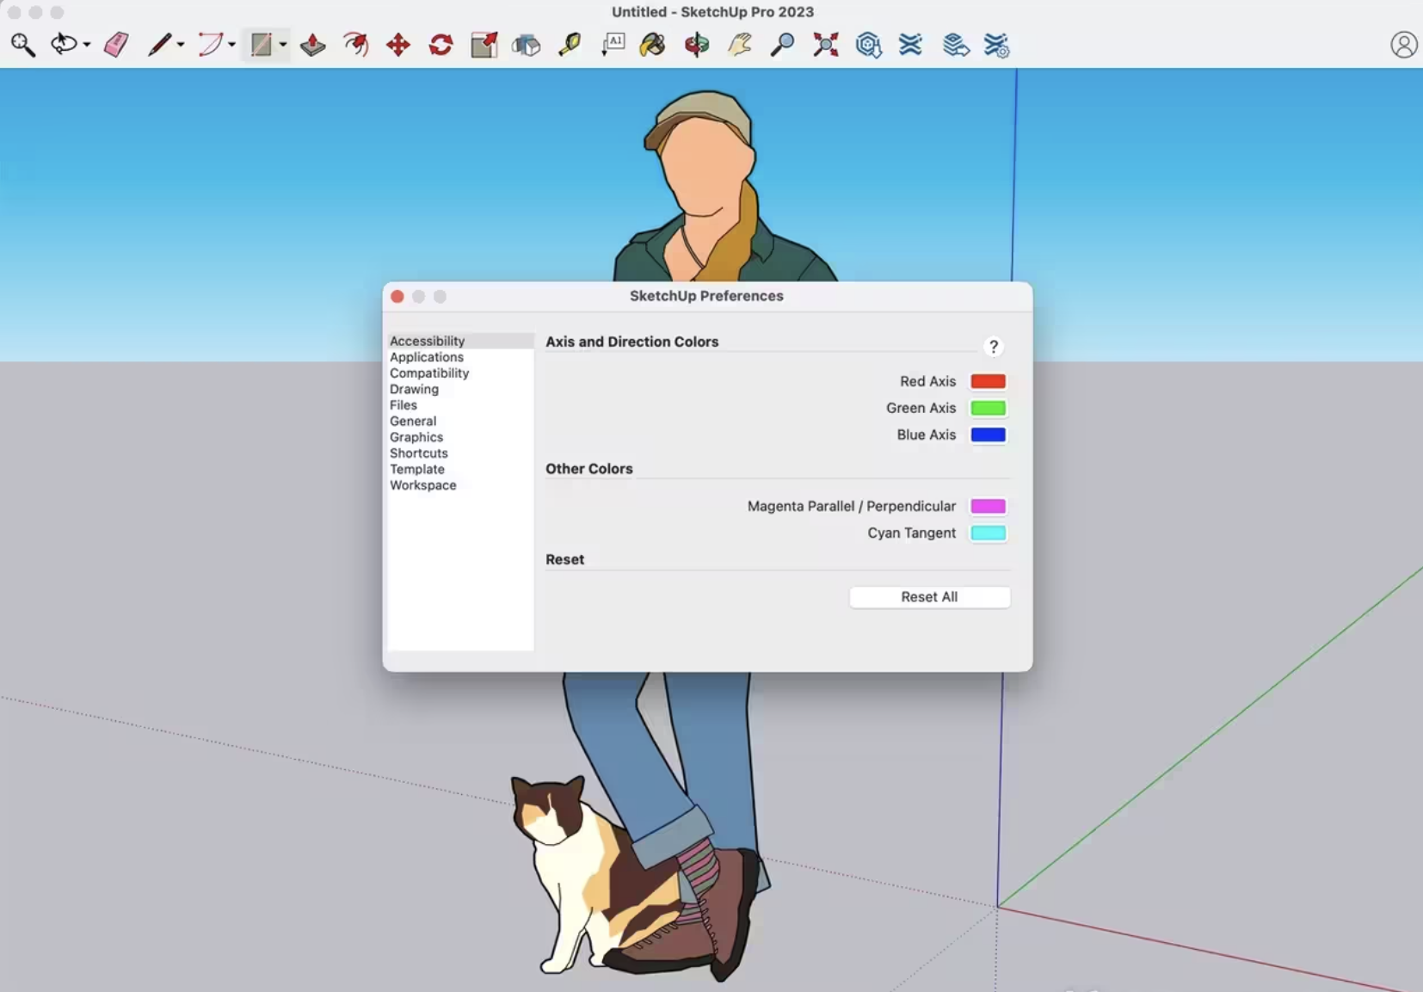
Task: Expand the Arc tool dropdown arrow
Action: point(231,45)
